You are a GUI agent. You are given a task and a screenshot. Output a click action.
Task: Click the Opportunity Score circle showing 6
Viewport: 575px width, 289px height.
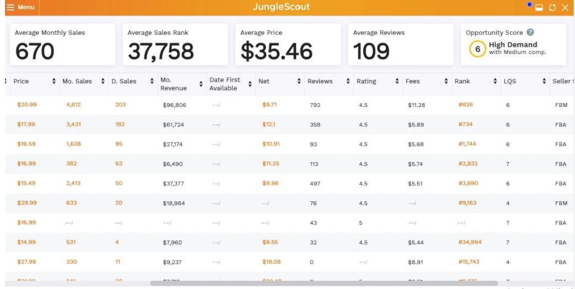[477, 49]
